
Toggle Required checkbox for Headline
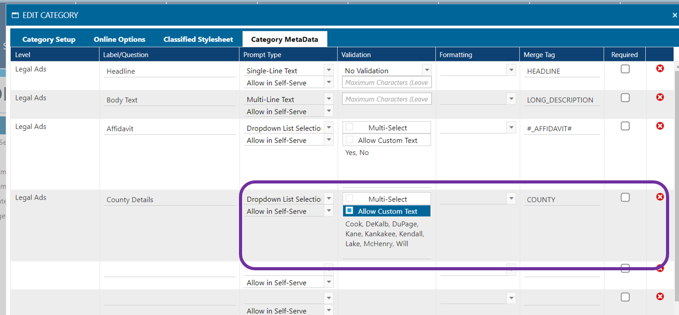click(x=625, y=69)
